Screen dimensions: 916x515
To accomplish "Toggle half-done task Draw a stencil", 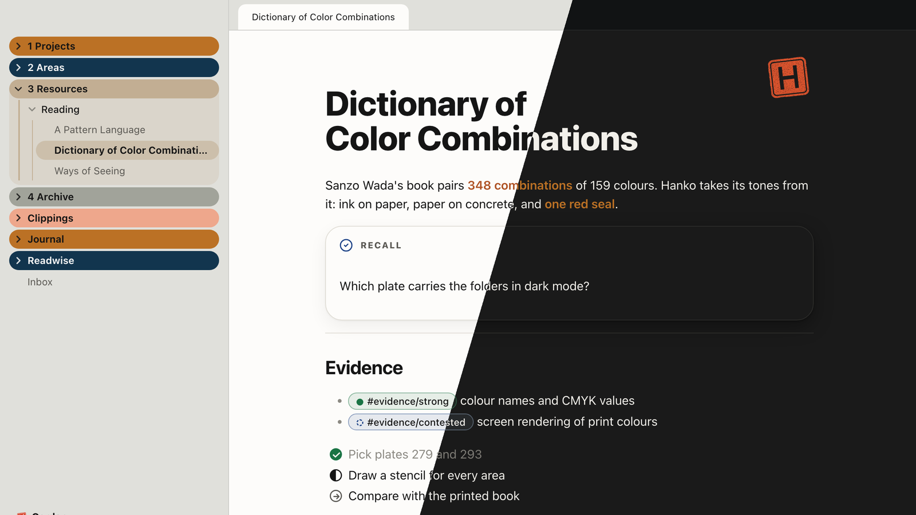I will click(336, 476).
